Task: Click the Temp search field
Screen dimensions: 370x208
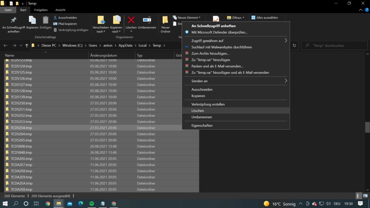Action: point(334,45)
